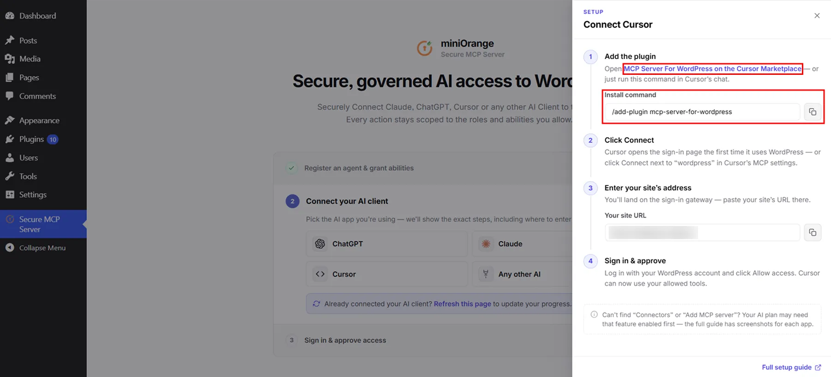This screenshot has width=831, height=377.
Task: Click the Media icon in sidebar
Action: tap(10, 59)
